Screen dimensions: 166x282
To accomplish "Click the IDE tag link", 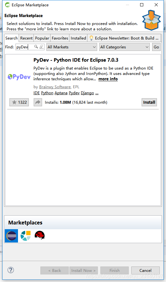I will [36, 93].
